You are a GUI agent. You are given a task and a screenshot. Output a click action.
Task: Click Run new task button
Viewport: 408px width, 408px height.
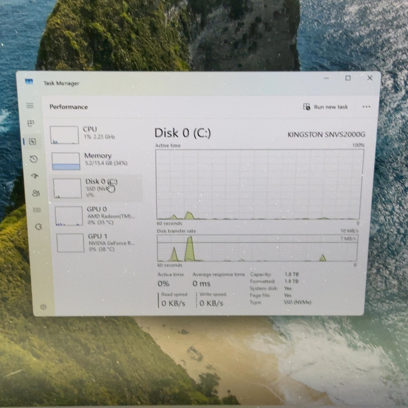tap(325, 107)
